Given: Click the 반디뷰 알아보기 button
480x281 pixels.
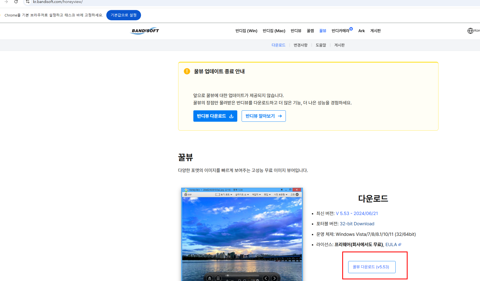Looking at the screenshot, I should [x=264, y=116].
